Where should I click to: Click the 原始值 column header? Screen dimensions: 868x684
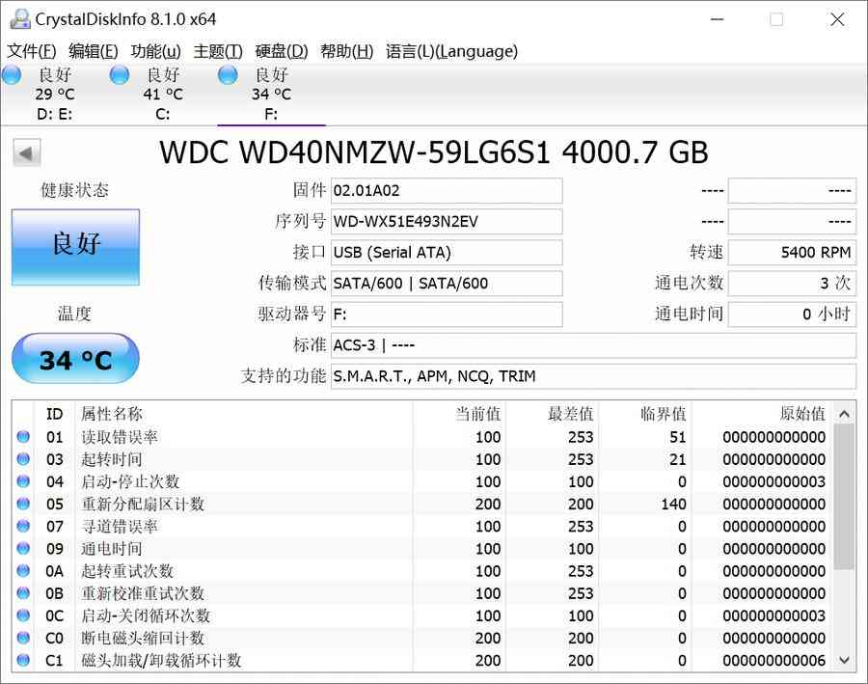pos(801,414)
